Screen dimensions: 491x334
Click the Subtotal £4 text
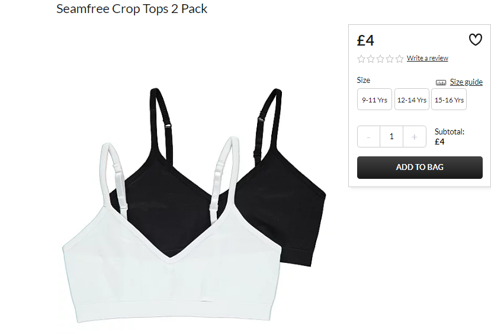click(x=450, y=136)
